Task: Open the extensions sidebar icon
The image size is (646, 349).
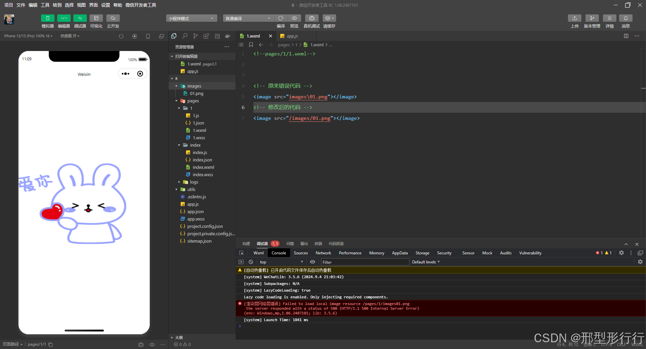Action: (x=206, y=36)
